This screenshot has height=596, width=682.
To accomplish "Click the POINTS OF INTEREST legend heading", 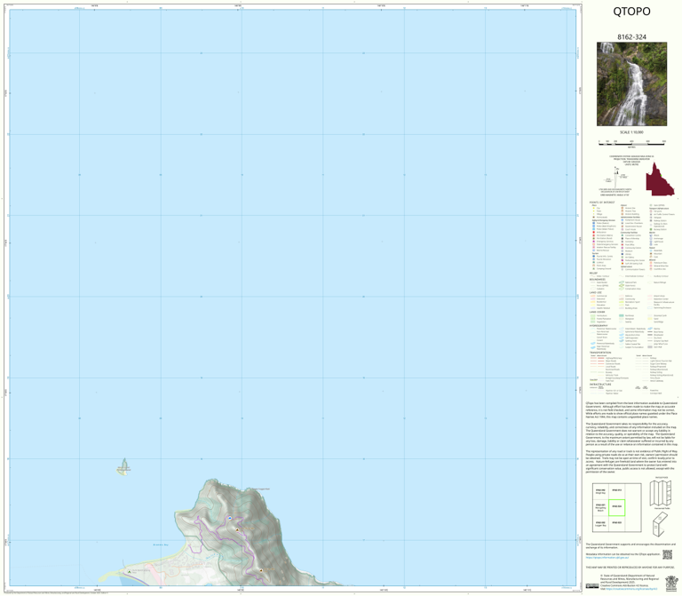I will pyautogui.click(x=602, y=203).
